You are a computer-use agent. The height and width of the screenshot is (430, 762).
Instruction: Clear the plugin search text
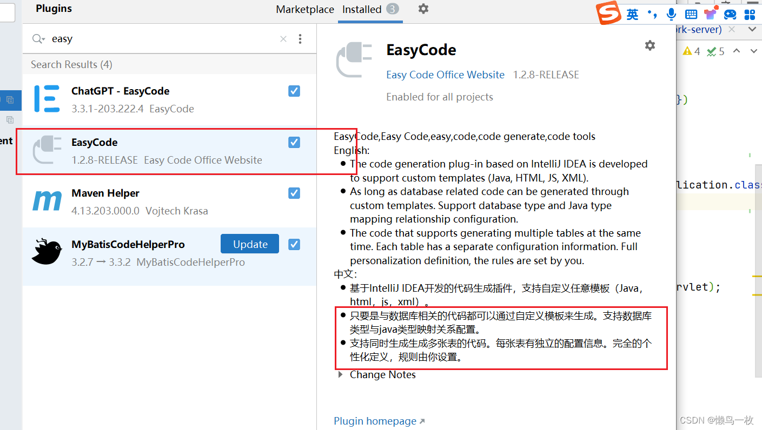click(x=283, y=39)
